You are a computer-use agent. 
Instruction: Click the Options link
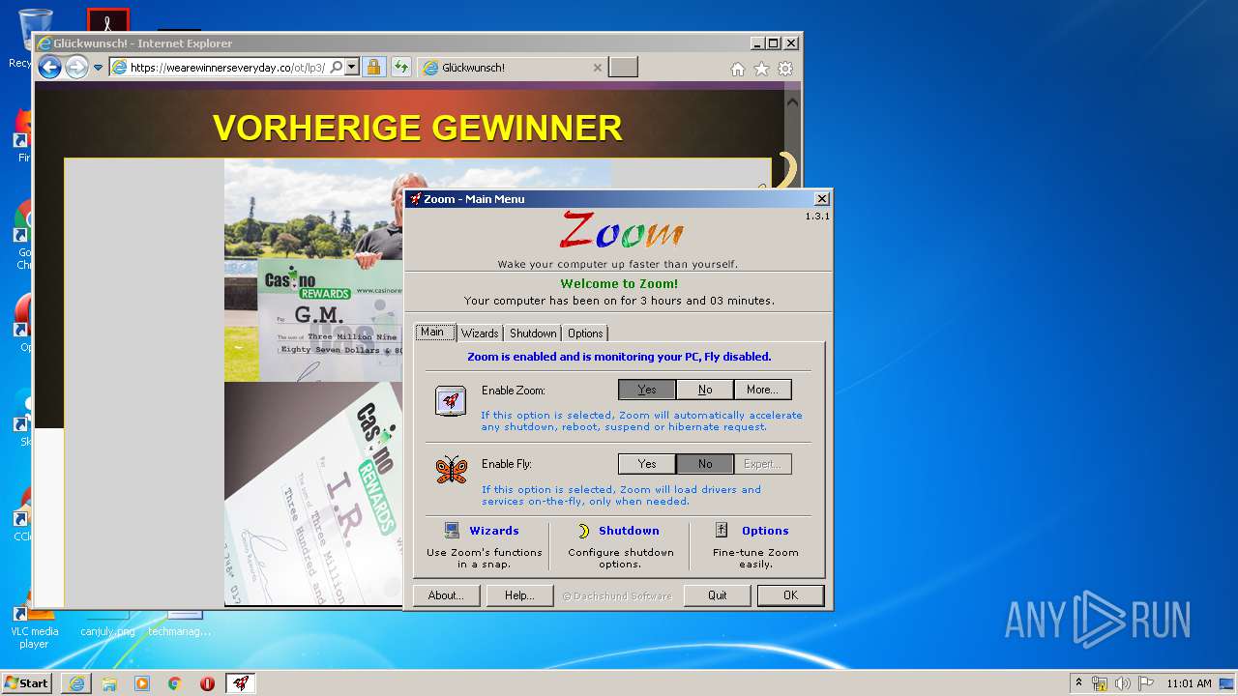(x=765, y=531)
